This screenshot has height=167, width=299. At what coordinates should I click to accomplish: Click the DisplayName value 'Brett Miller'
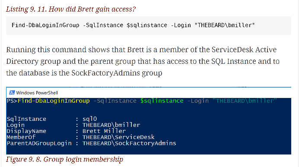point(104,131)
